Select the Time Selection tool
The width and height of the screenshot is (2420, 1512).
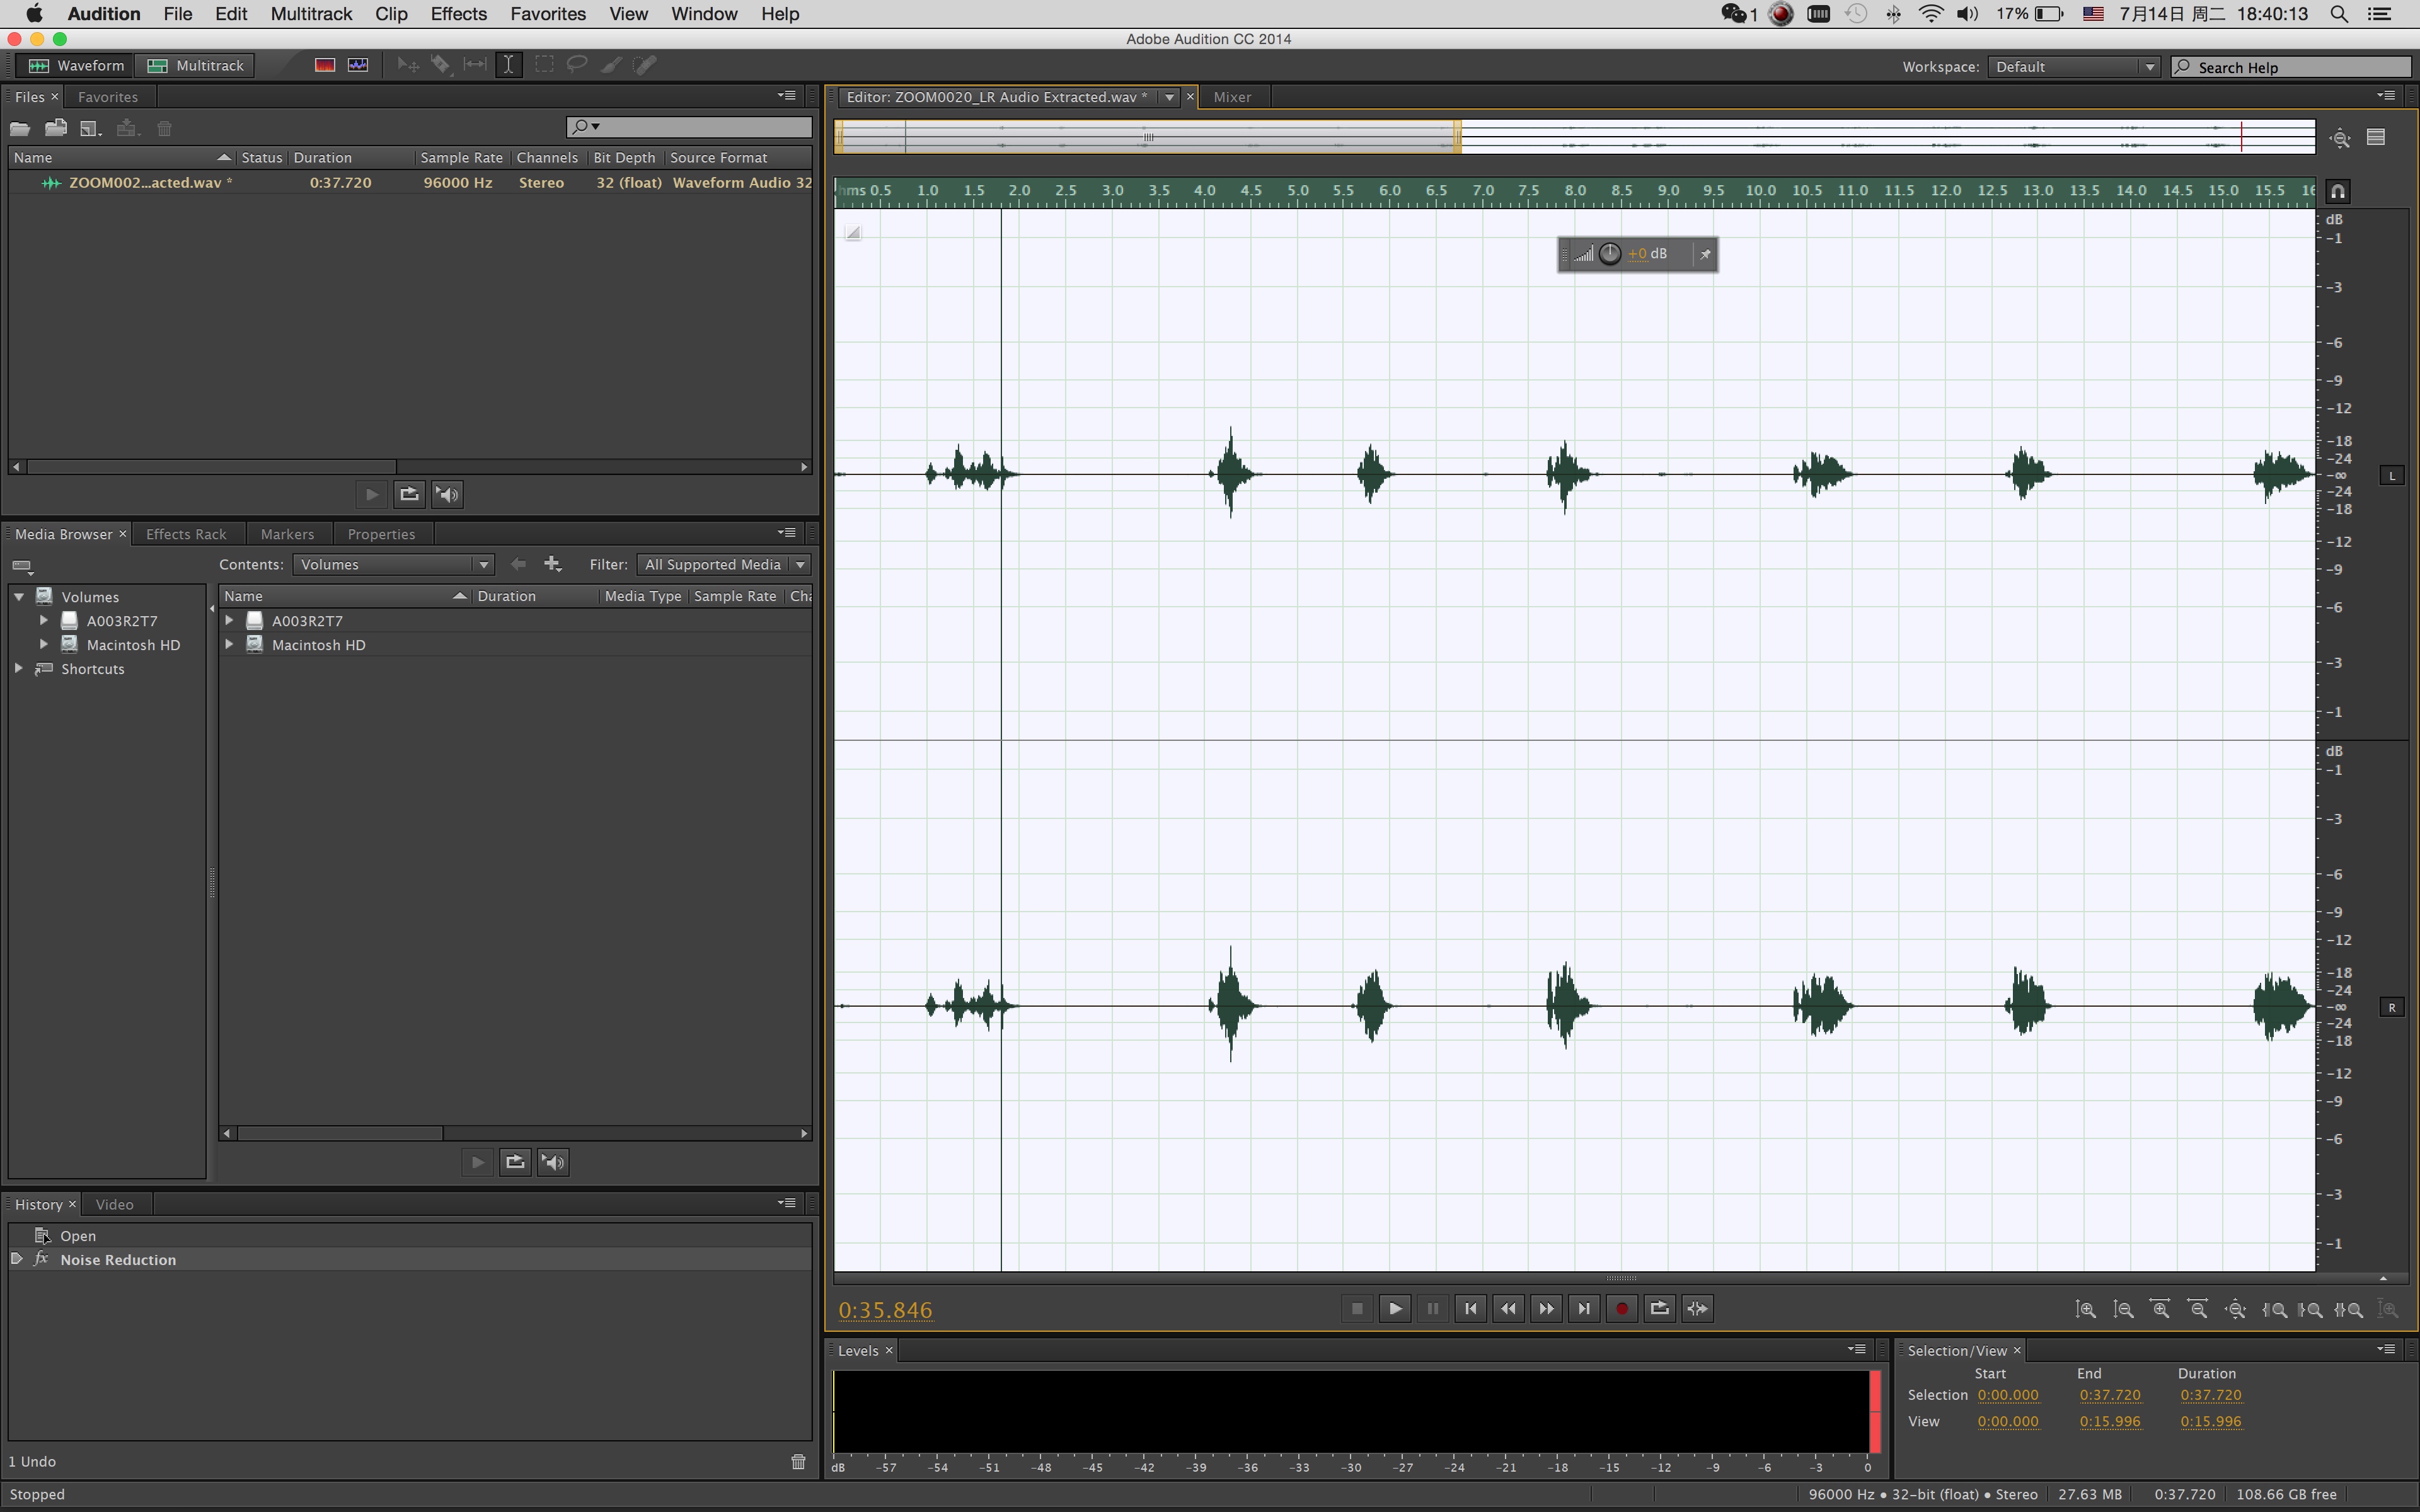coord(508,65)
